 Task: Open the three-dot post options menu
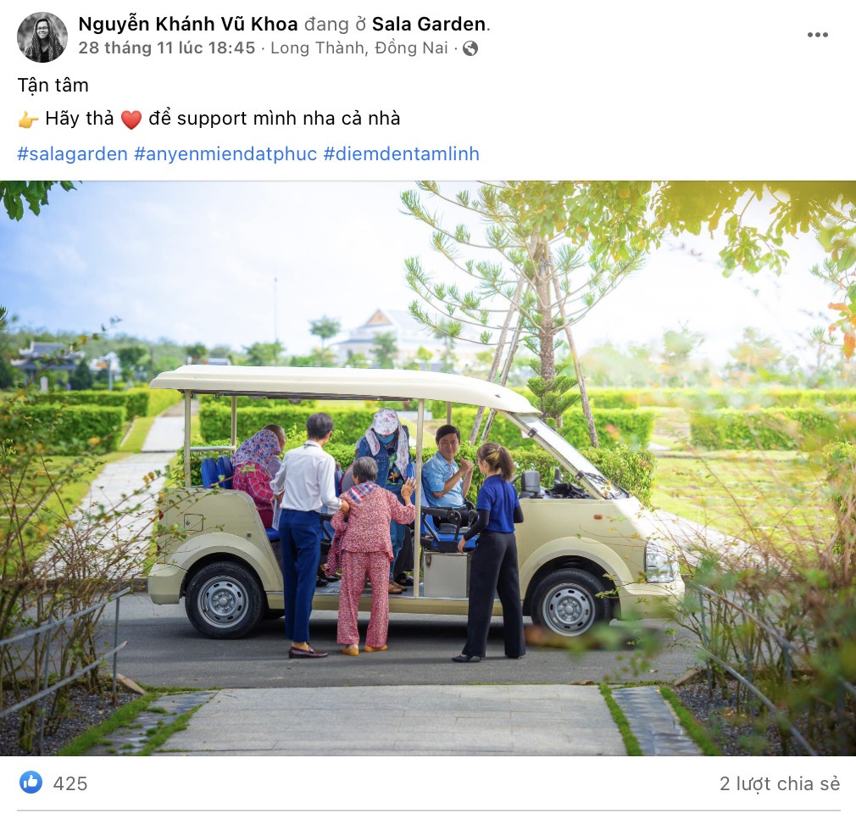(x=817, y=35)
